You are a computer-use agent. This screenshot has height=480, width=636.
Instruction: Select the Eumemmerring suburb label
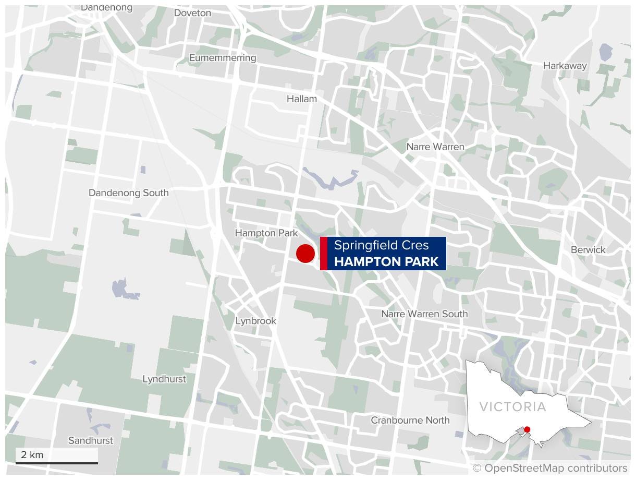pos(223,57)
